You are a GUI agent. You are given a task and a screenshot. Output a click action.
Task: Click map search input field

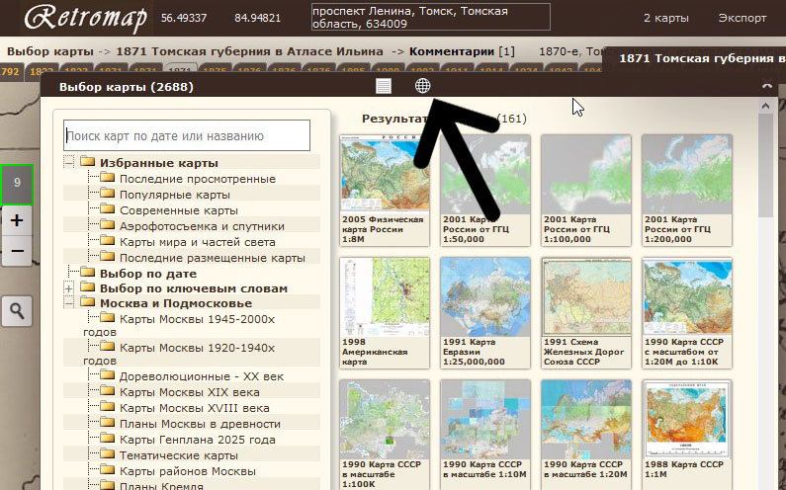[x=187, y=135]
